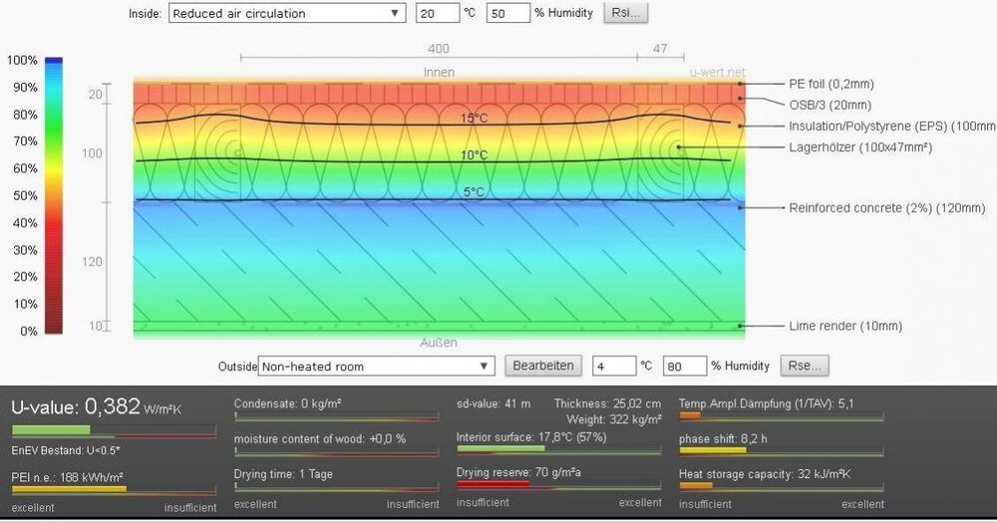Click the Rsi... button
This screenshot has height=523, width=997.
click(x=626, y=14)
